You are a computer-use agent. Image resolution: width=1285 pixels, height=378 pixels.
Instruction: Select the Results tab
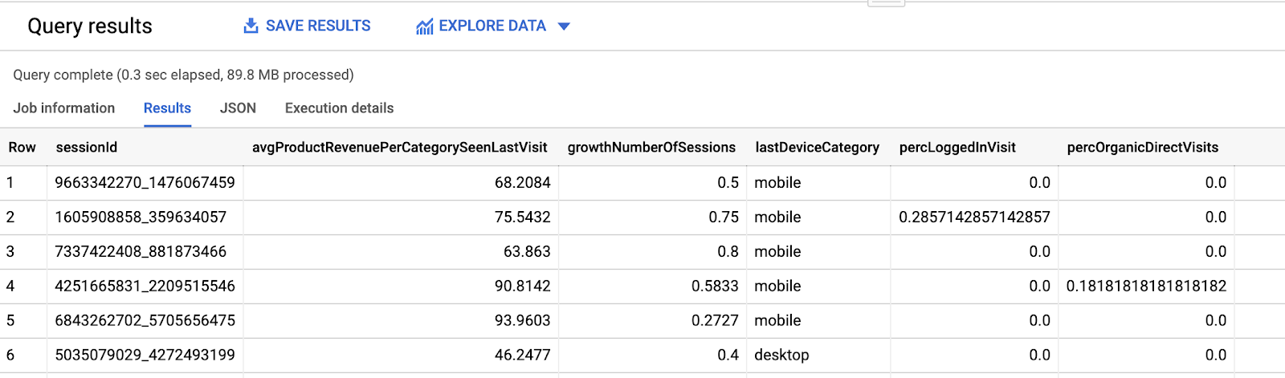click(x=167, y=108)
